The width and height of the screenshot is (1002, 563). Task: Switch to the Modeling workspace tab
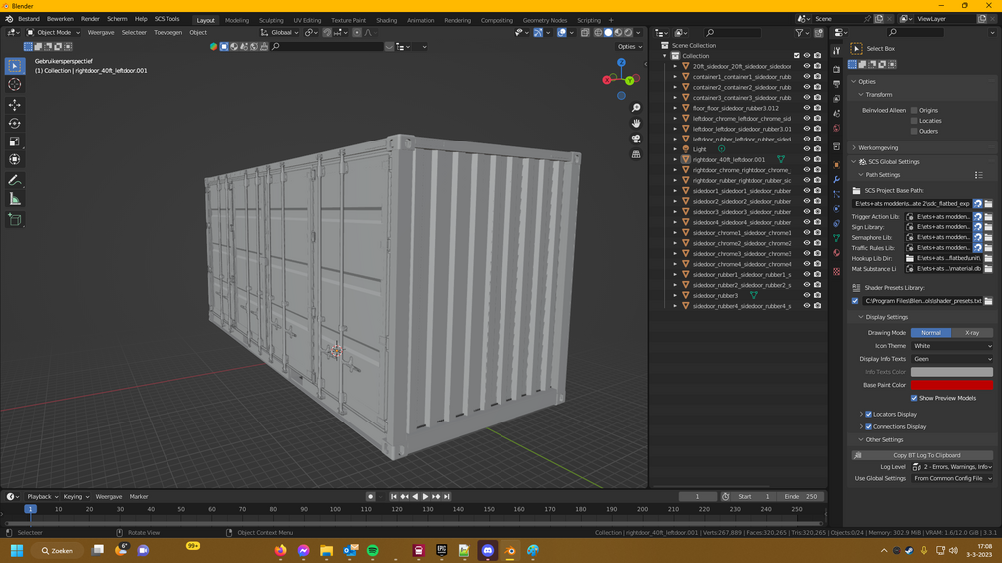237,20
